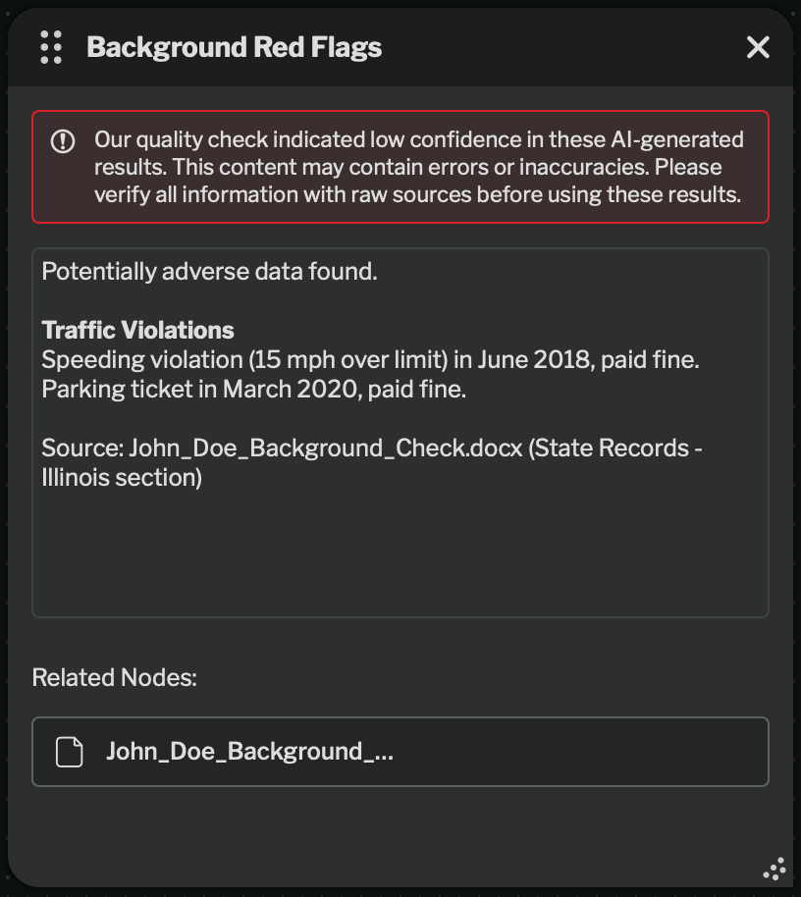
Task: Click the resize grip in the panel corner
Action: point(774,869)
